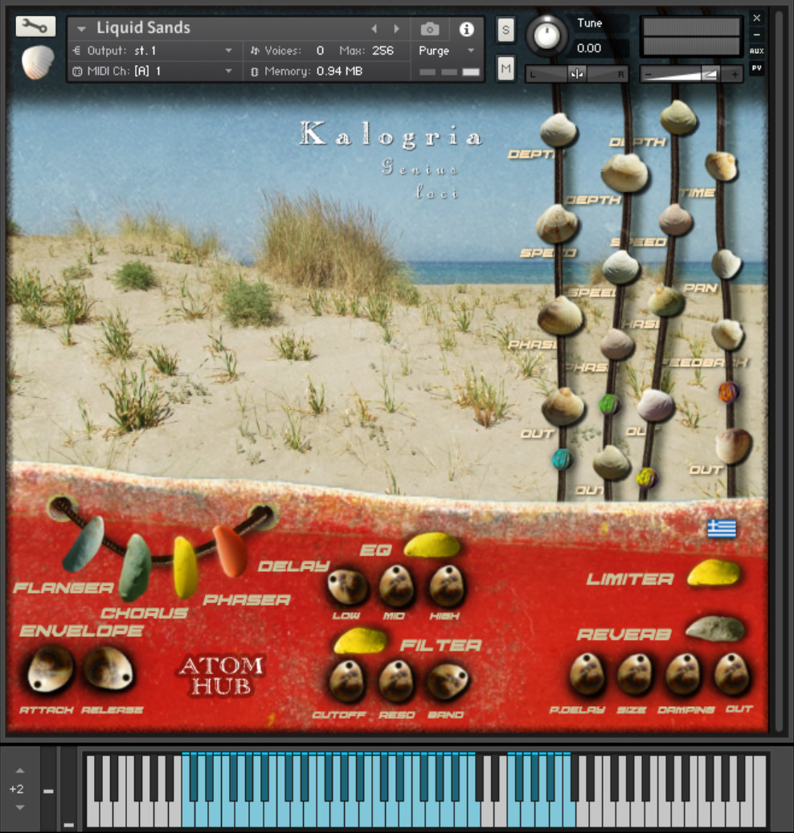Toggle the Phaser yellow stone on the necklace
This screenshot has height=833, width=794.
186,567
